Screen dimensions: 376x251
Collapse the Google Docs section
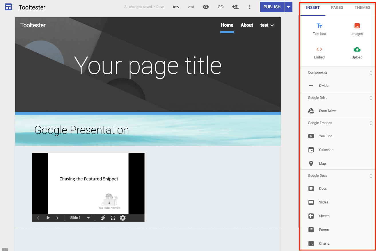pyautogui.click(x=371, y=176)
